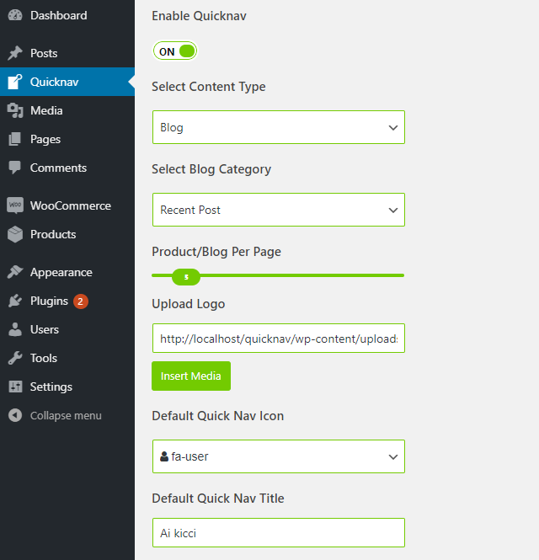The height and width of the screenshot is (560, 539).
Task: Navigate to Pages in the sidebar
Action: click(67, 139)
